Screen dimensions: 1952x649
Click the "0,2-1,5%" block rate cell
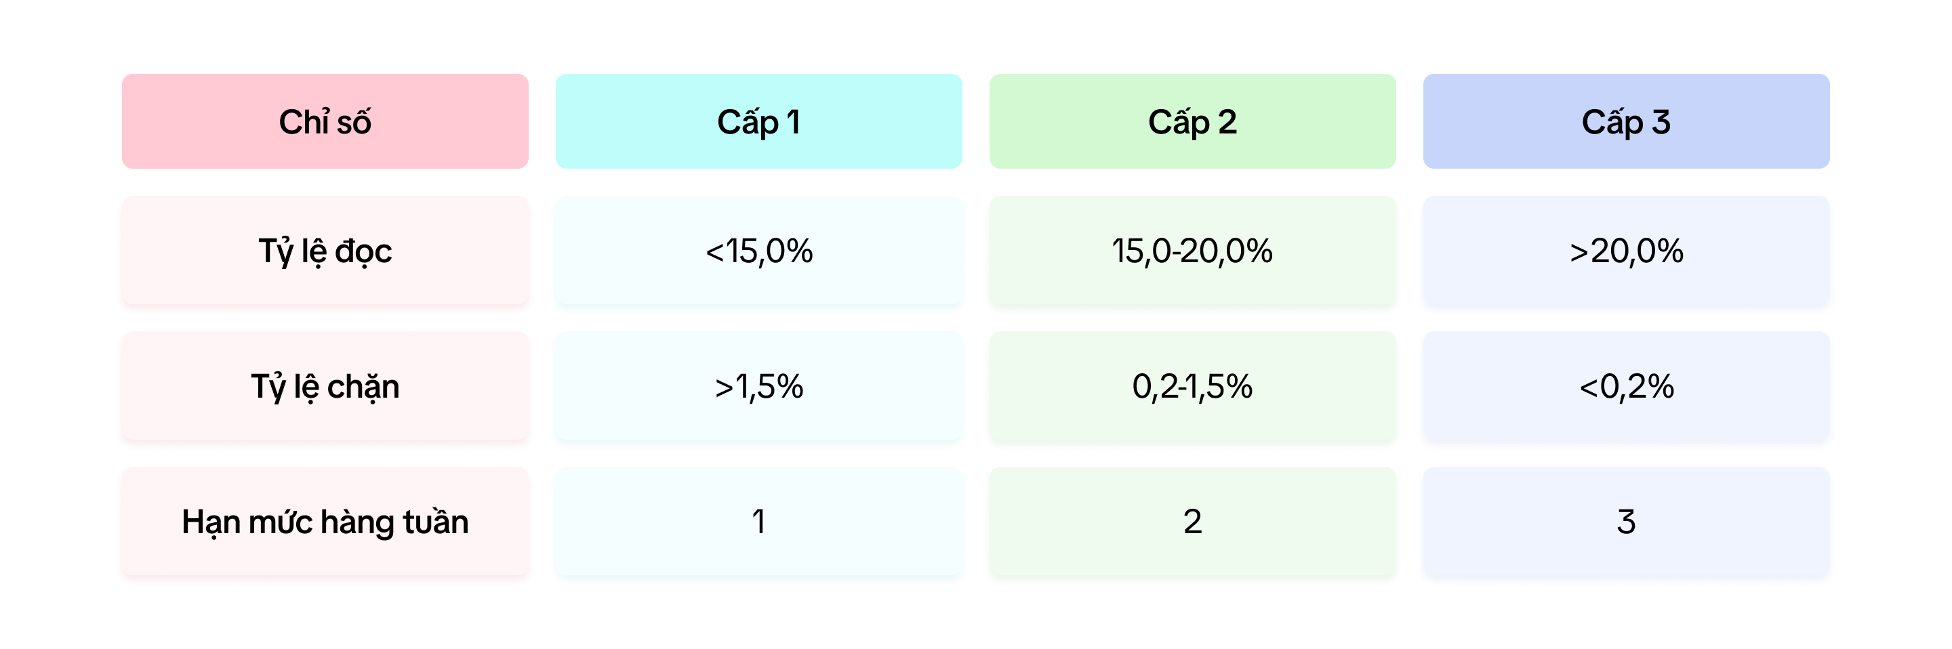pyautogui.click(x=1192, y=386)
